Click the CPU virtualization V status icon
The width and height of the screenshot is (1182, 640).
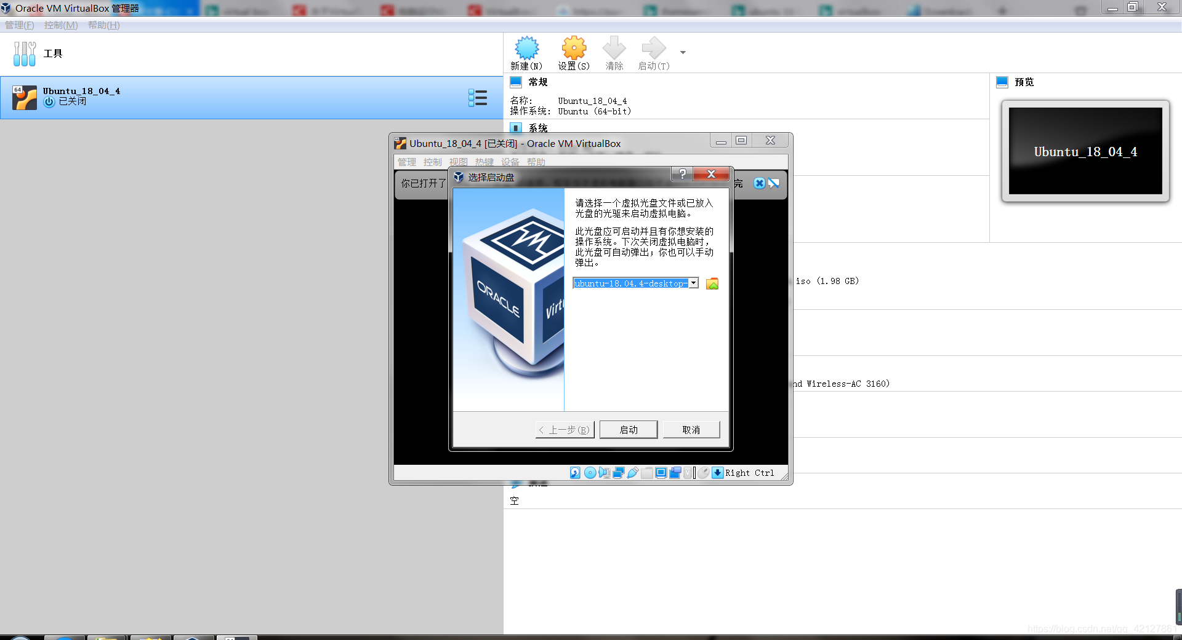click(688, 473)
